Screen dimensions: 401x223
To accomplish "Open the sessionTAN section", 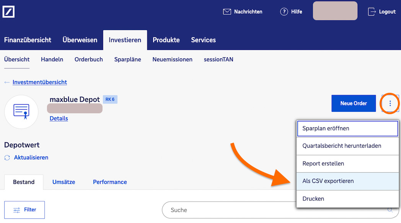I will pos(218,60).
